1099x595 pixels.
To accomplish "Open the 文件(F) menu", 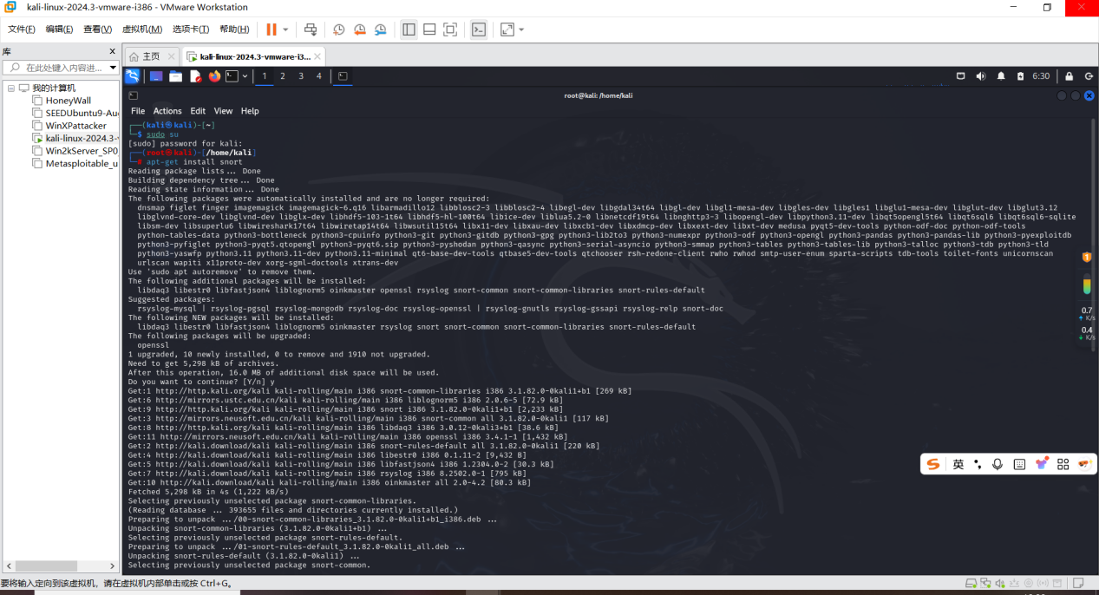I will click(x=22, y=29).
